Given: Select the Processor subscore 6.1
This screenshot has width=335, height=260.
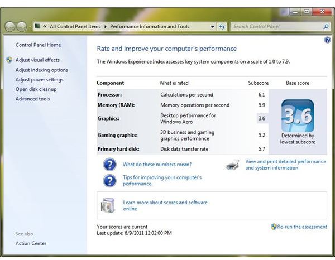Looking at the screenshot, I should (262, 94).
